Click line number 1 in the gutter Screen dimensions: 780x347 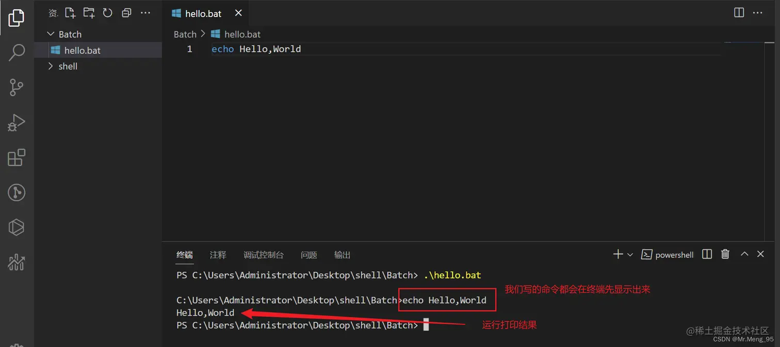pyautogui.click(x=189, y=49)
